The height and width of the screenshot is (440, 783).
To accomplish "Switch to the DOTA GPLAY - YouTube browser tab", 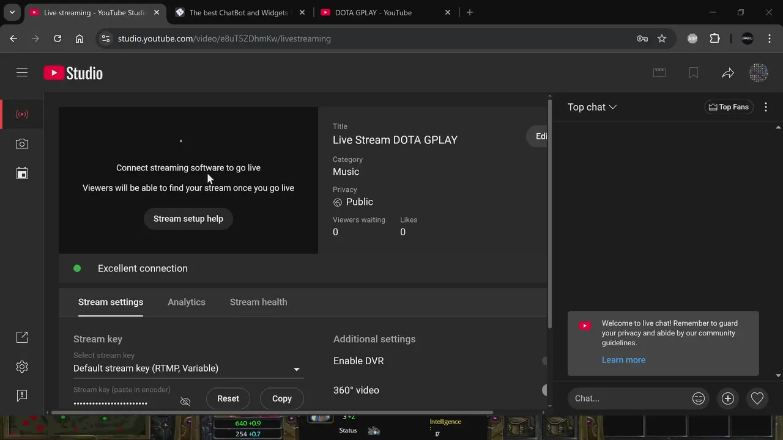I will click(385, 12).
